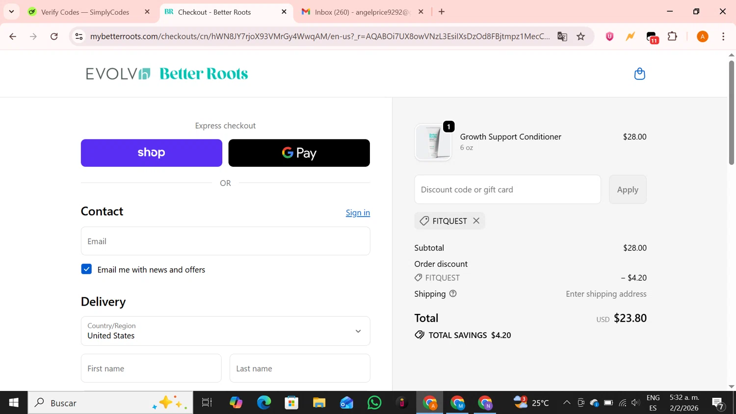736x414 pixels.
Task: Open the Chrome profile avatar A
Action: tap(703, 36)
